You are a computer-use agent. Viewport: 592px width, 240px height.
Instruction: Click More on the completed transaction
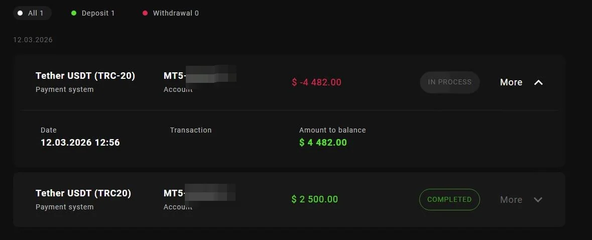pos(511,200)
